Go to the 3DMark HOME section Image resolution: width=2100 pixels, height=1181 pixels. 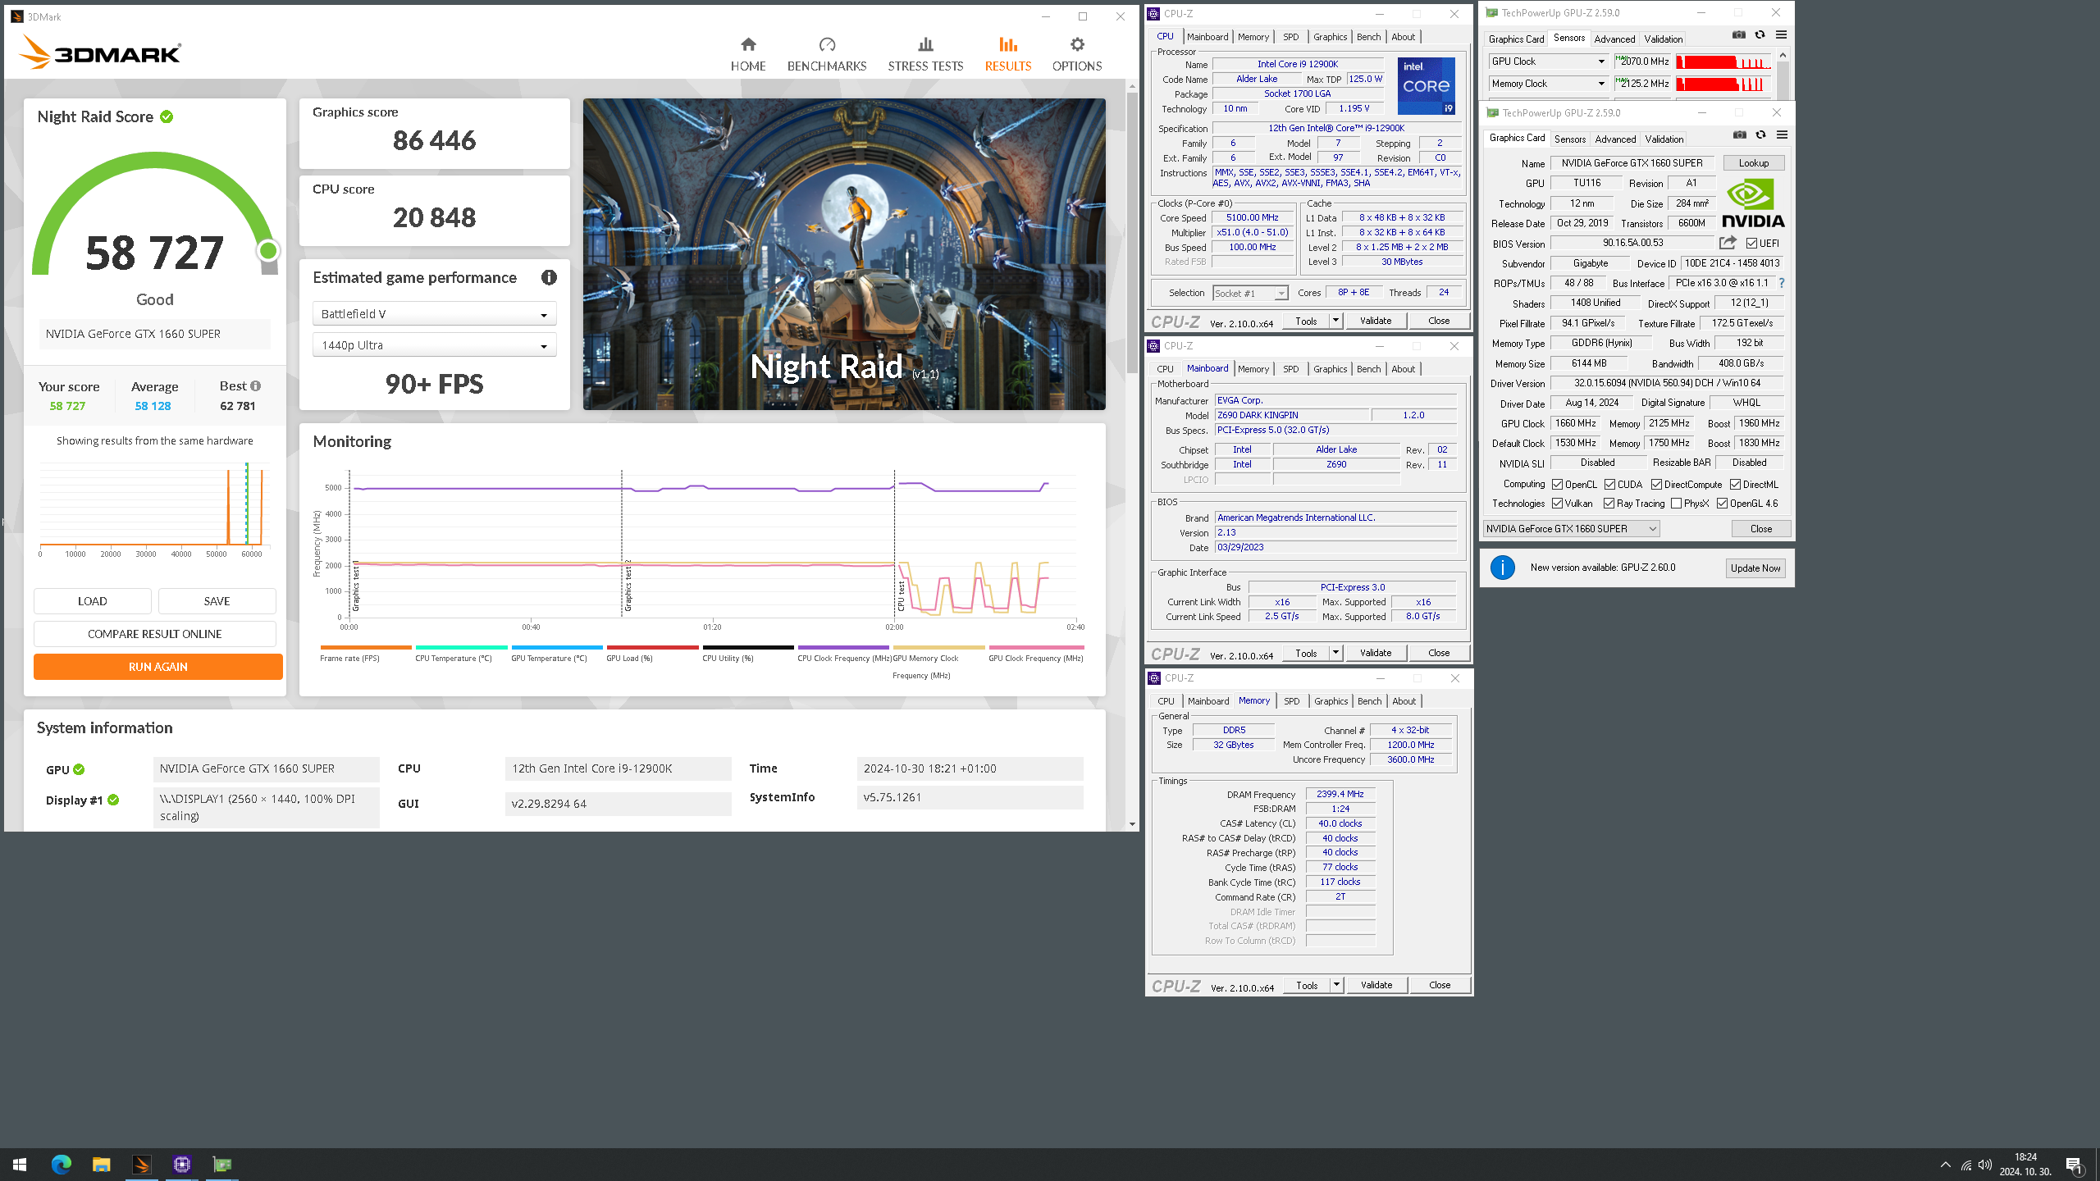[x=747, y=54]
